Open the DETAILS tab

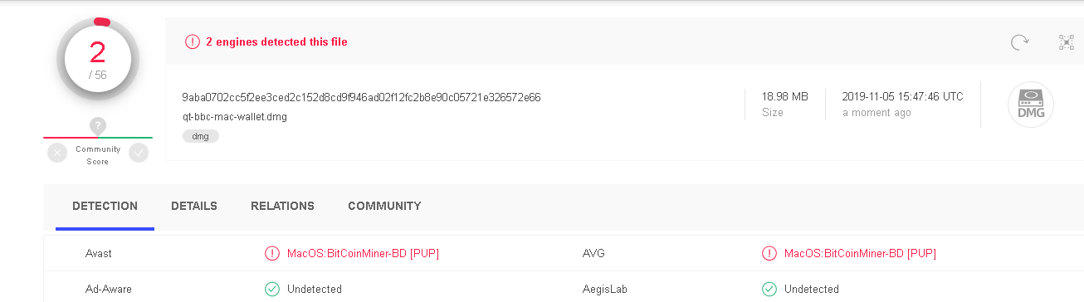click(x=194, y=206)
